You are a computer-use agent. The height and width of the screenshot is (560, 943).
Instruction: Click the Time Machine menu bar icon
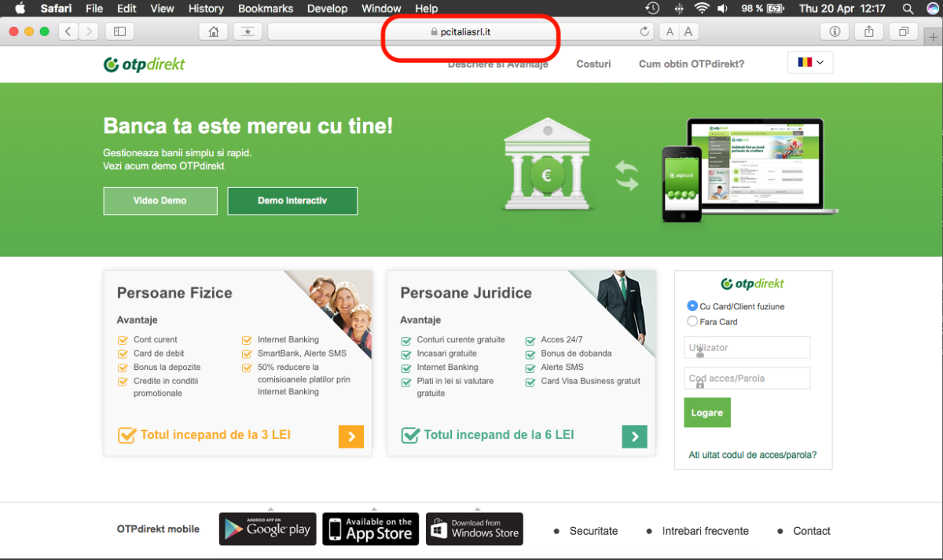click(652, 9)
